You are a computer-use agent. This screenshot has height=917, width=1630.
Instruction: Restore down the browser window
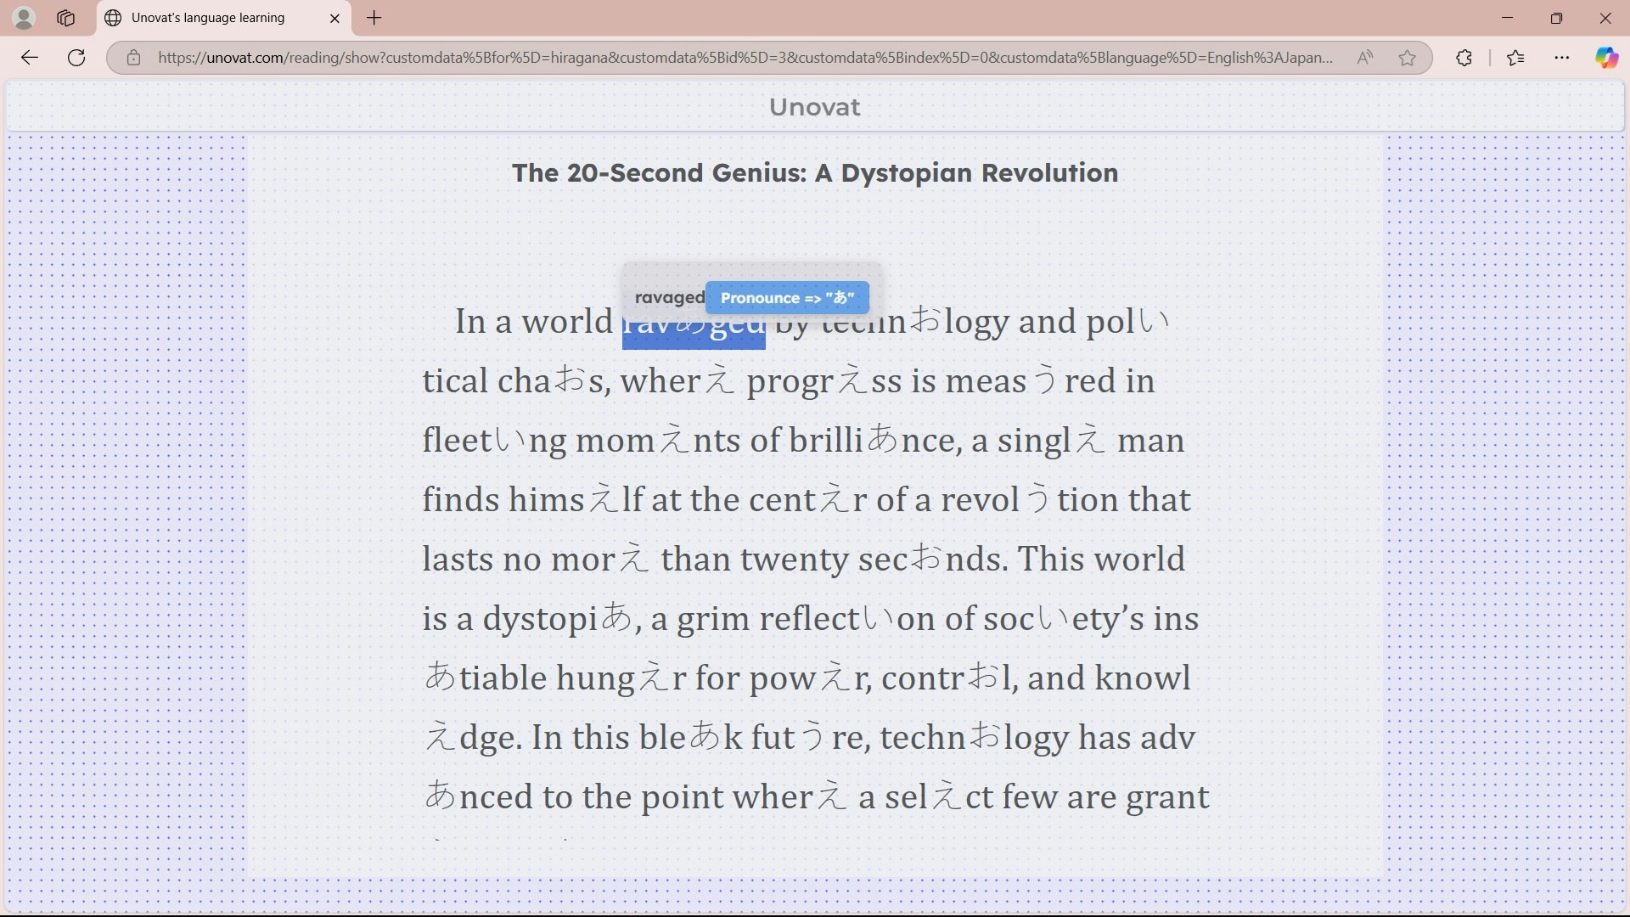(1556, 18)
